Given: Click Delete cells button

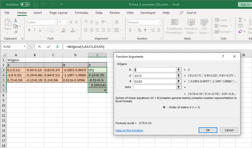Looking at the screenshot, I should [221, 26].
